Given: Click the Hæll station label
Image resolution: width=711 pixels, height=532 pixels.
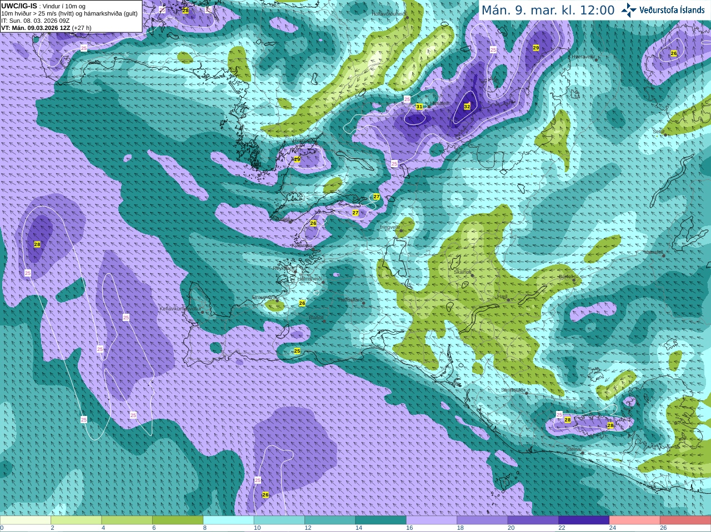Looking at the screenshot, I should (x=502, y=297).
